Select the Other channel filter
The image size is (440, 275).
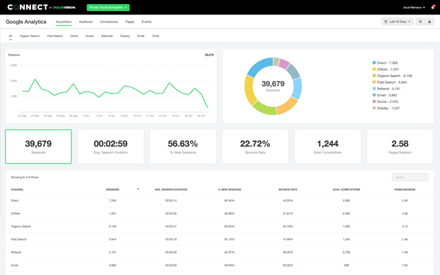(155, 36)
